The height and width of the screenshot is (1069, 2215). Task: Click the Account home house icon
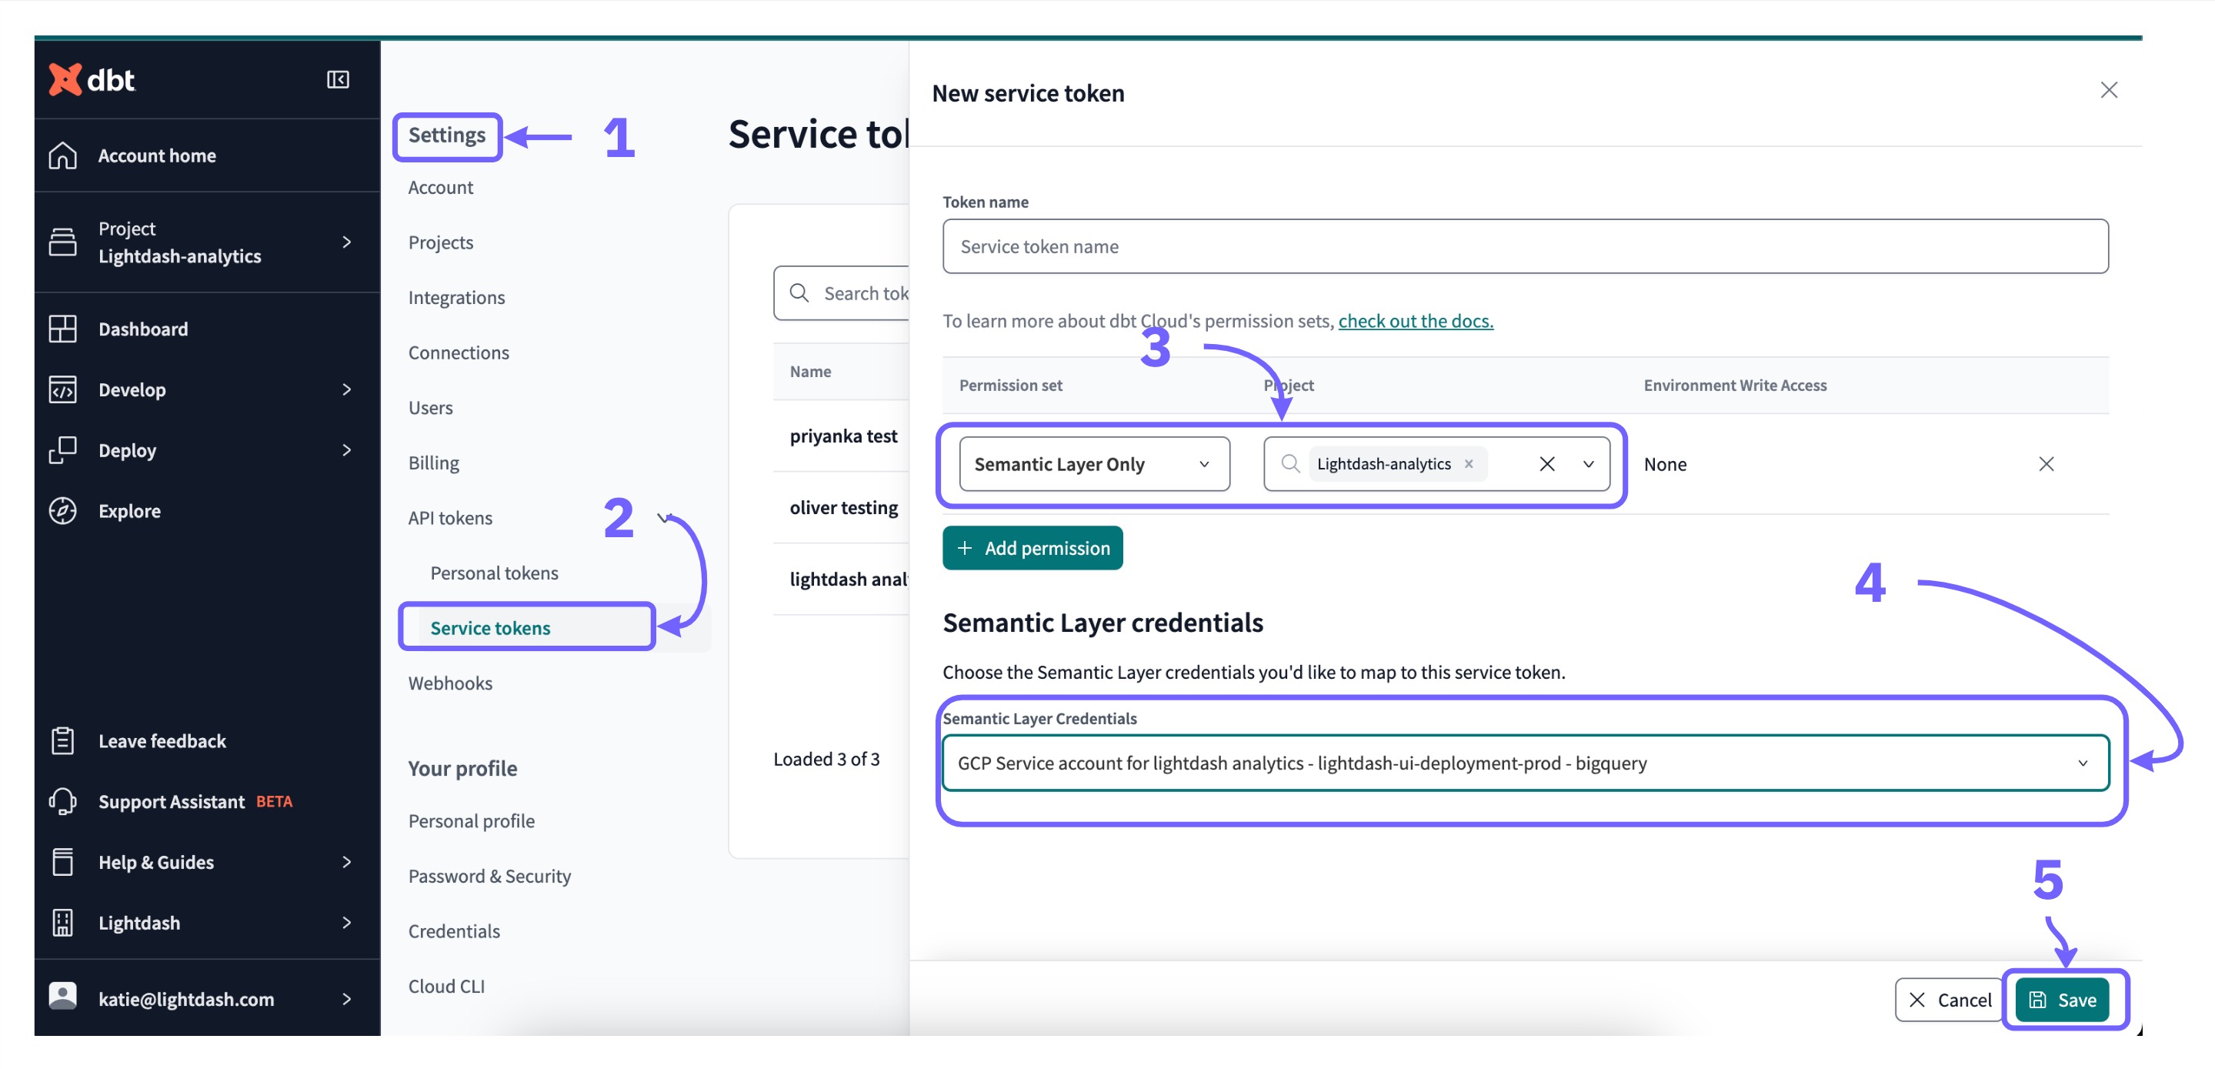63,155
